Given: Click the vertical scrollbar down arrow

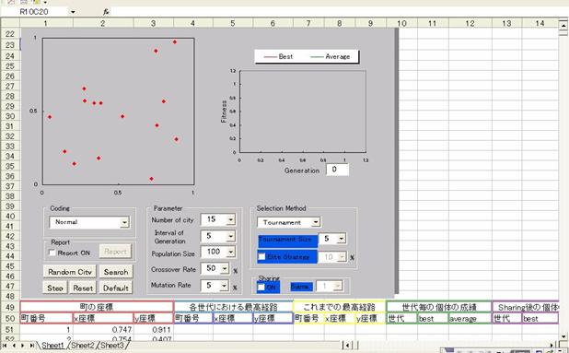Looking at the screenshot, I should click(x=563, y=337).
